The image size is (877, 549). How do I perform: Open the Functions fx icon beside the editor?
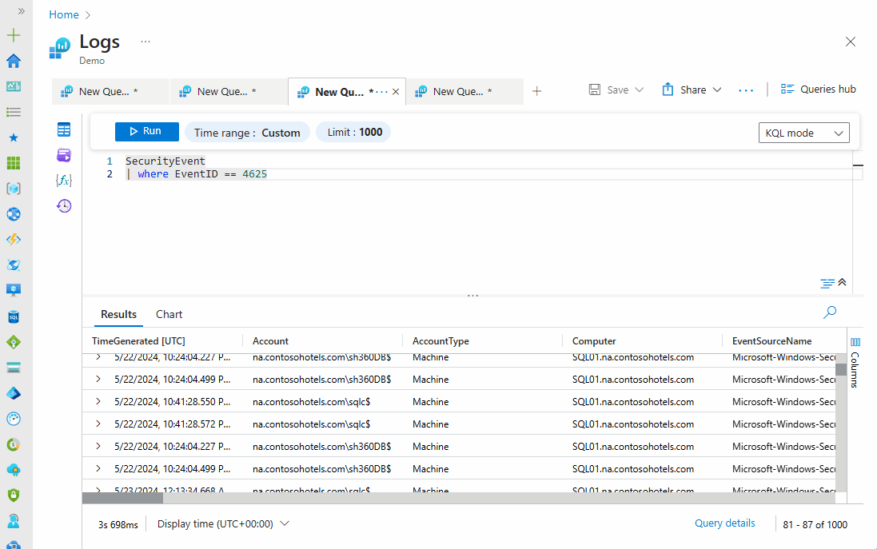tap(64, 180)
